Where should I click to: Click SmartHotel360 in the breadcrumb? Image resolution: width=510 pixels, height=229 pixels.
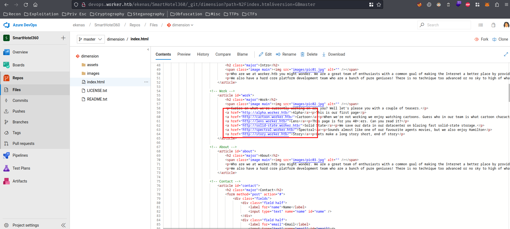click(107, 25)
